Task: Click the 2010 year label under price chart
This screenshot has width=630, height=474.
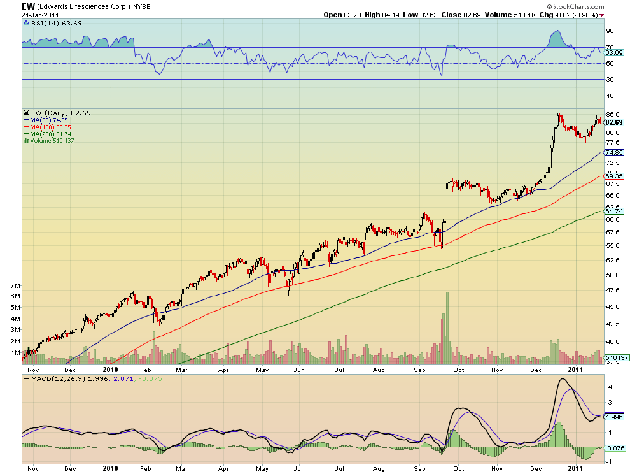Action: pos(111,370)
